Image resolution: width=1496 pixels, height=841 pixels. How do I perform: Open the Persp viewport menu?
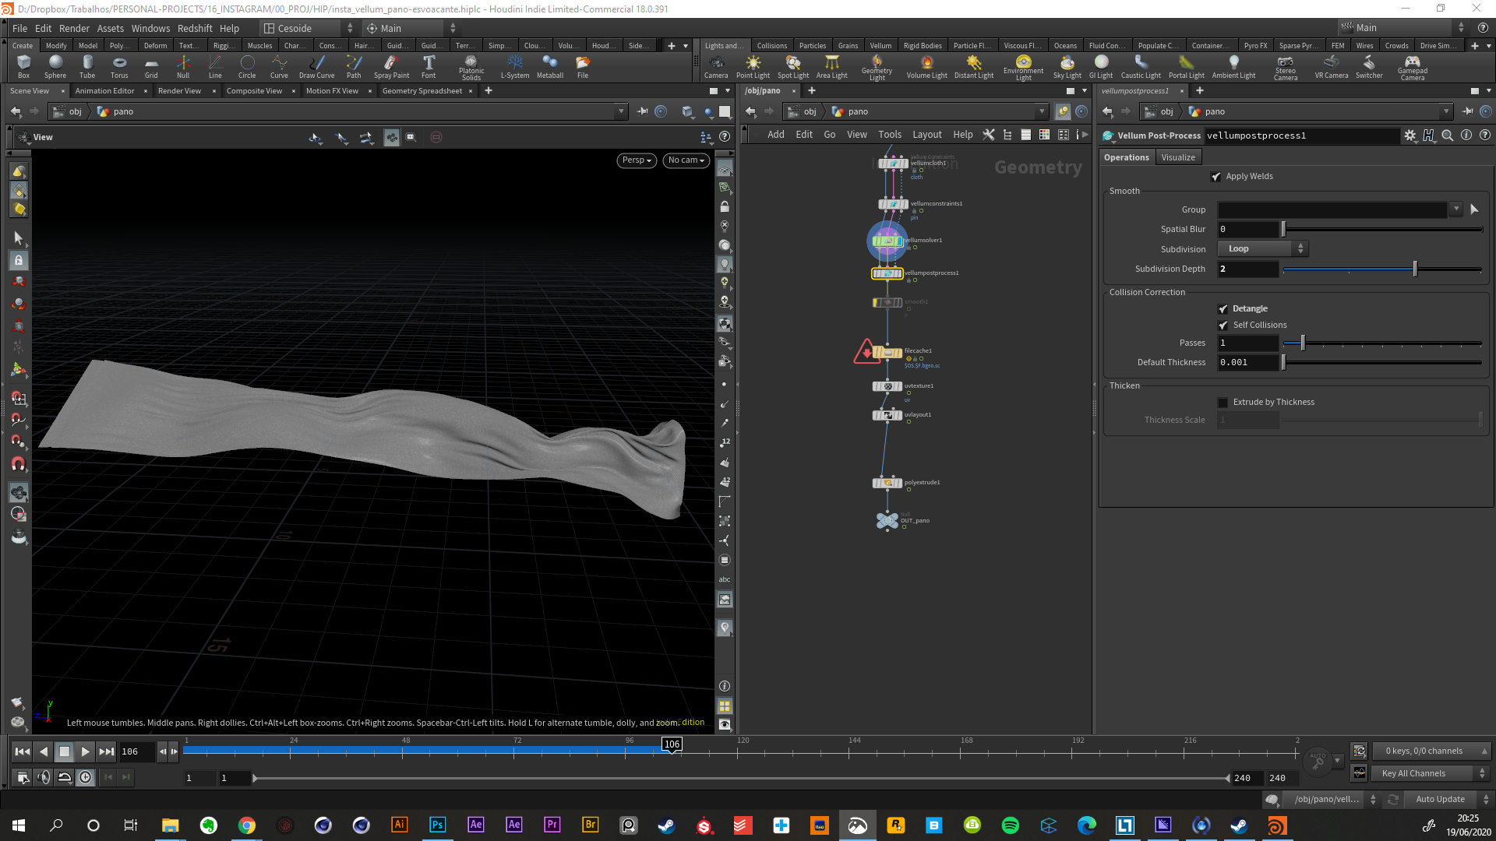point(636,160)
